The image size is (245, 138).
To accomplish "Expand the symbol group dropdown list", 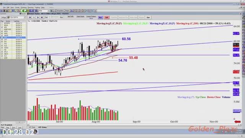I will 24,17.
